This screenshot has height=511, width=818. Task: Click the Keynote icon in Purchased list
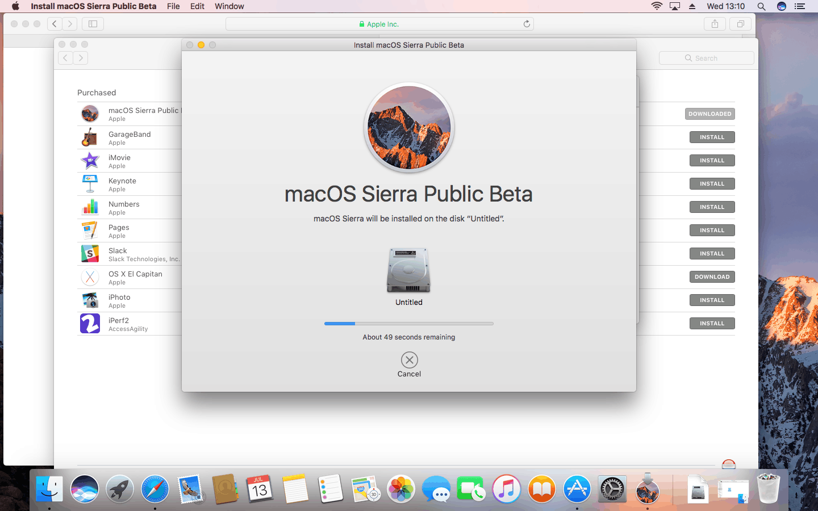(x=90, y=184)
